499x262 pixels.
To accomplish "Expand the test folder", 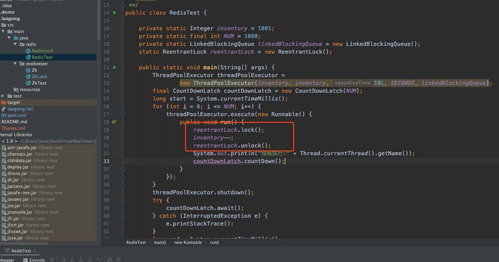I will point(4,96).
